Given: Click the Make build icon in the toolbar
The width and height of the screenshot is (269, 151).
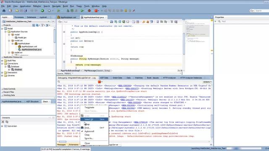Looking at the screenshot, I should (x=68, y=10).
